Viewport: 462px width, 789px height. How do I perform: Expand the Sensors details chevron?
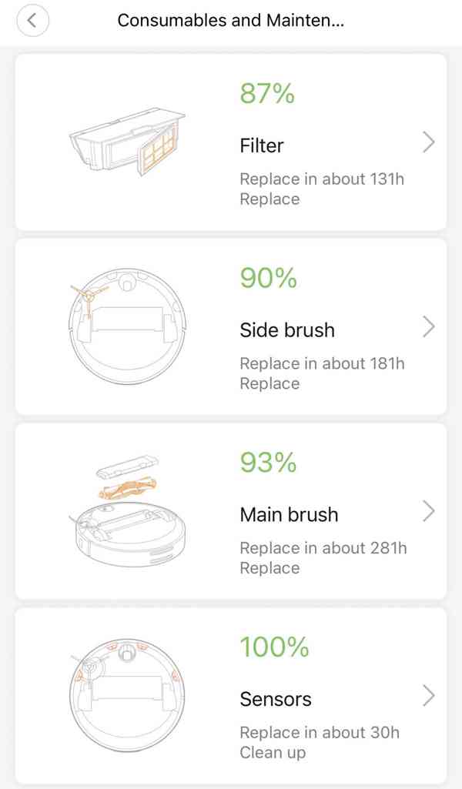(x=429, y=695)
